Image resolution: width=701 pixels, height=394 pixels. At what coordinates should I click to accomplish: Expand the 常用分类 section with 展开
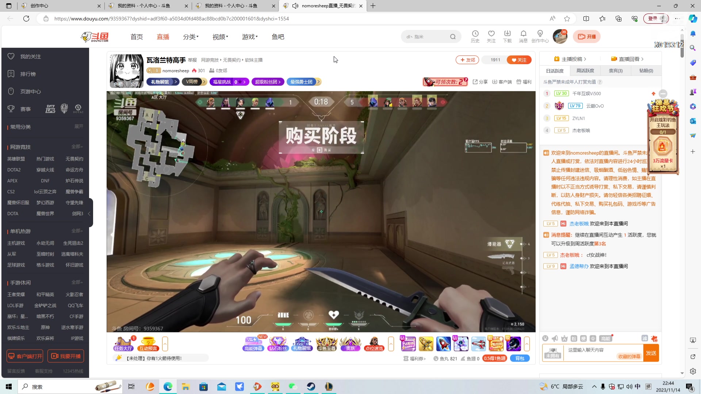tap(79, 127)
